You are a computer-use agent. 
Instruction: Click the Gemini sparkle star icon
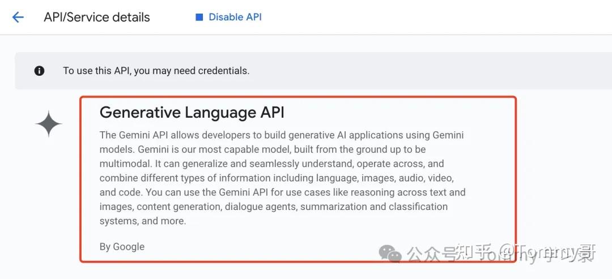48,124
